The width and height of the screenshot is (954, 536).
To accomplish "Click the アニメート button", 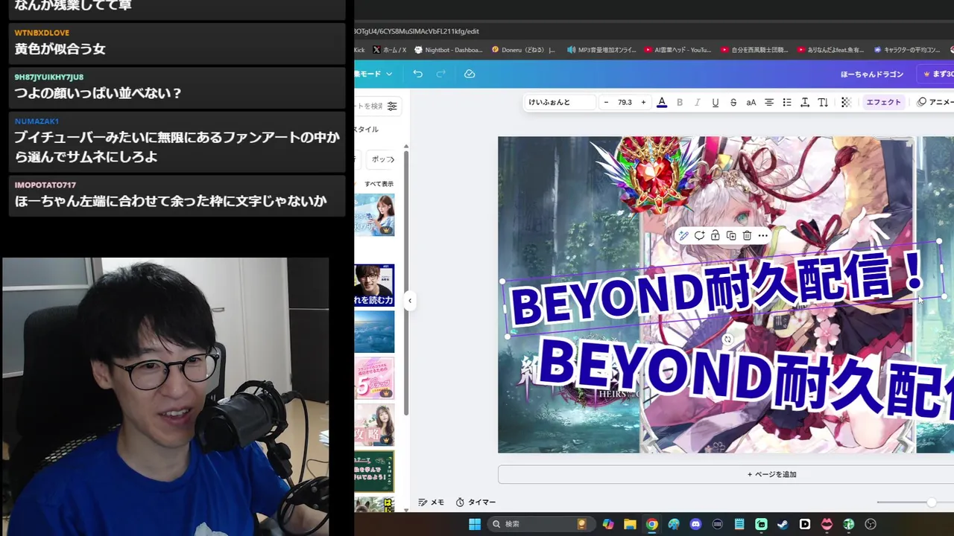I will pos(935,102).
